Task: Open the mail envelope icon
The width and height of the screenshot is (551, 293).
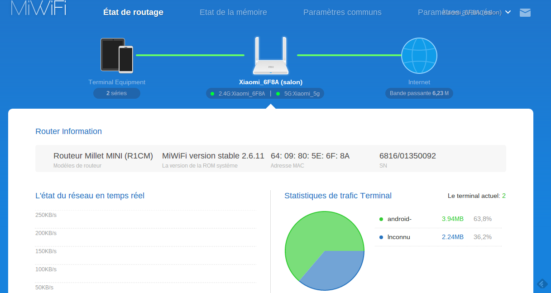Action: 525,13
